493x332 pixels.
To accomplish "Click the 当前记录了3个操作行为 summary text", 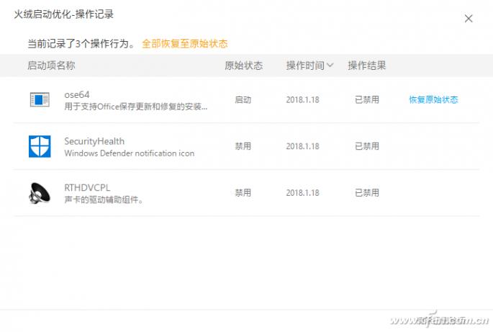I will [x=81, y=43].
